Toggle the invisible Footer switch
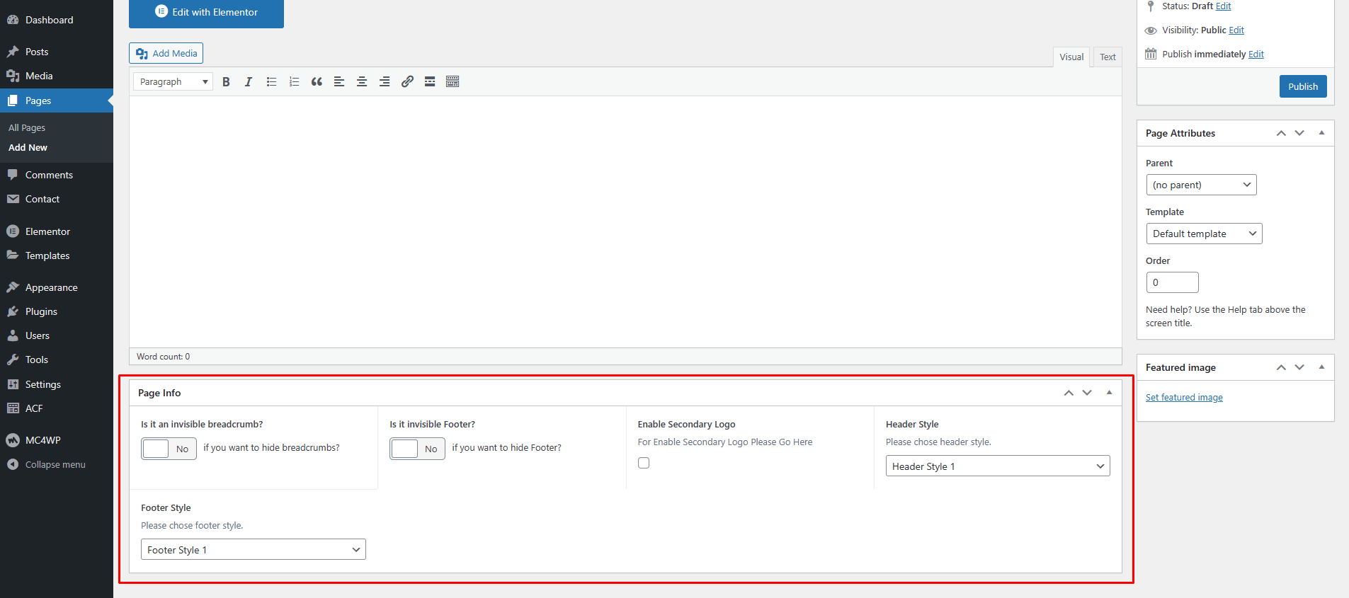 click(x=417, y=449)
